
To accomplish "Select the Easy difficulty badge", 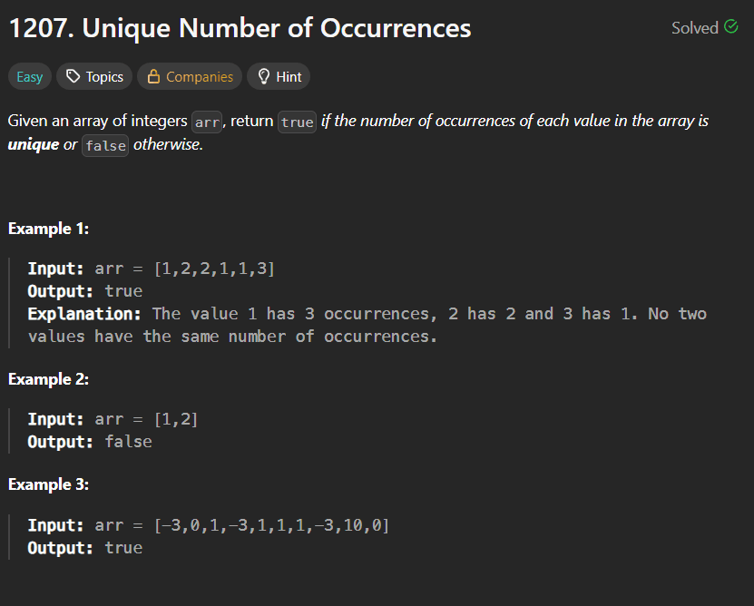I will tap(29, 76).
